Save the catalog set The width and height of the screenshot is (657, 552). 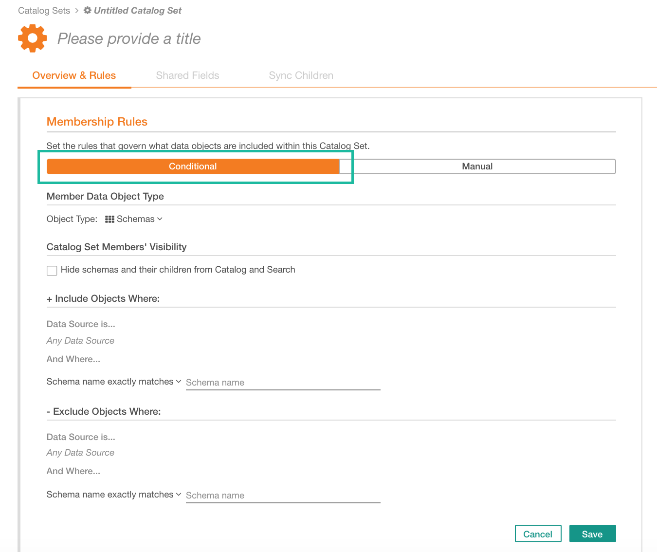point(592,534)
